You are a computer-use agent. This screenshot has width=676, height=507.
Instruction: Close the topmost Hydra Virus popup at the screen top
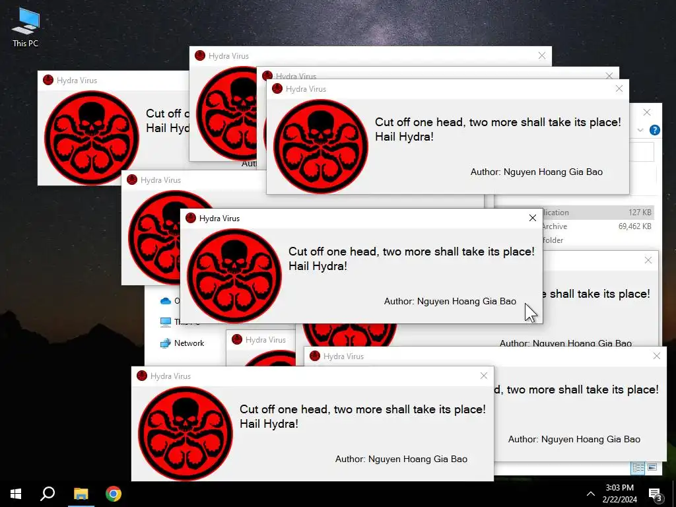tap(542, 55)
